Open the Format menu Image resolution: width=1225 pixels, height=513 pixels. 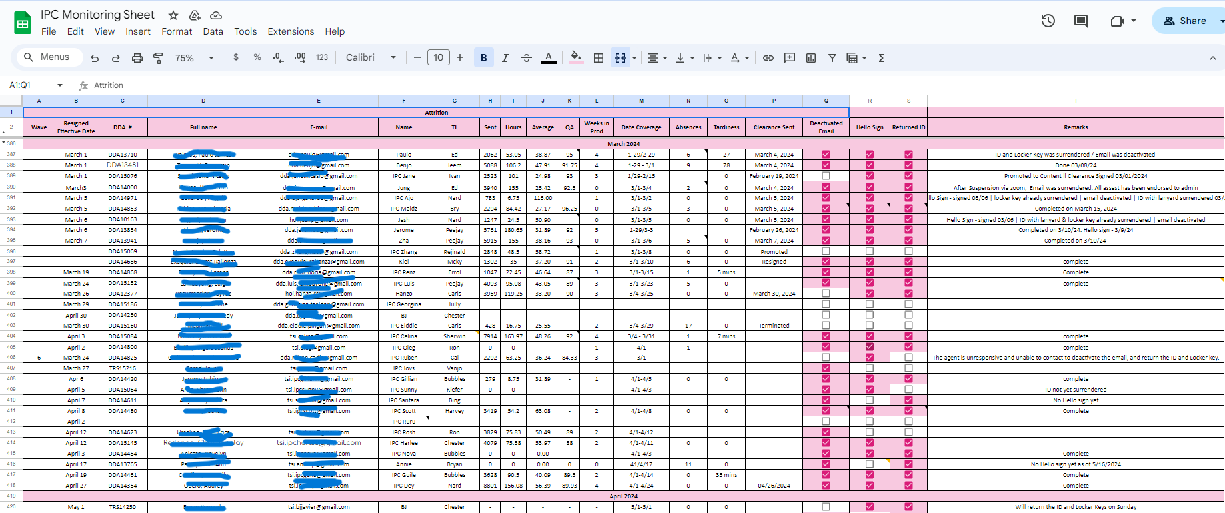click(177, 31)
